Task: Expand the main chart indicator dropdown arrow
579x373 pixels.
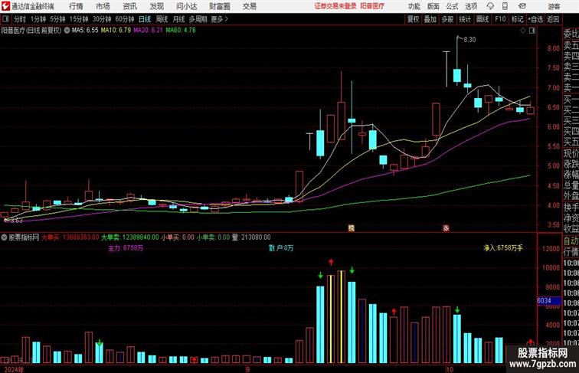Action: pyautogui.click(x=67, y=31)
